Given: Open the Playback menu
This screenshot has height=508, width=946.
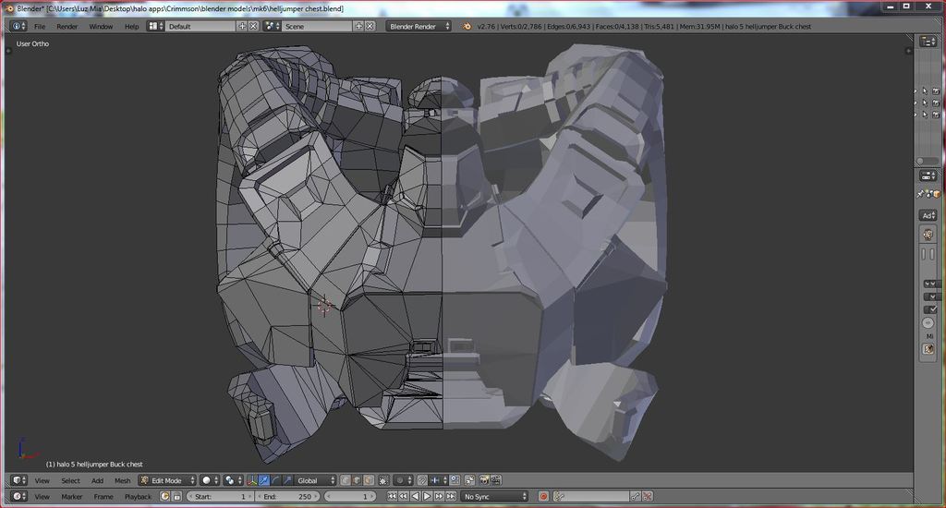Looking at the screenshot, I should point(139,497).
